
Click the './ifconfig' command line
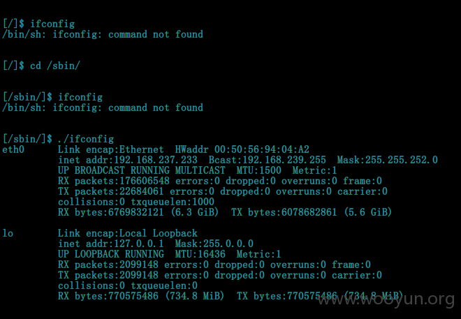pyautogui.click(x=58, y=139)
